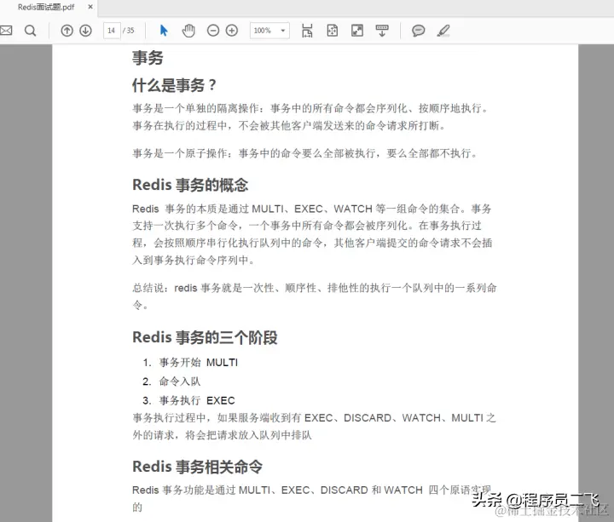Click the heading Redis 事务相关命令
This screenshot has height=522, width=614.
point(198,467)
